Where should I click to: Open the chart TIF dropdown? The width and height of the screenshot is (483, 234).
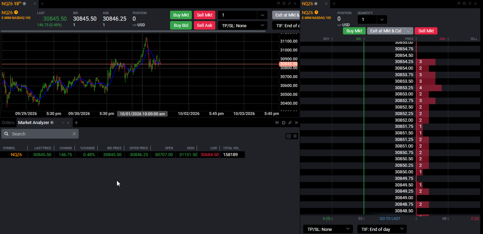(286, 26)
